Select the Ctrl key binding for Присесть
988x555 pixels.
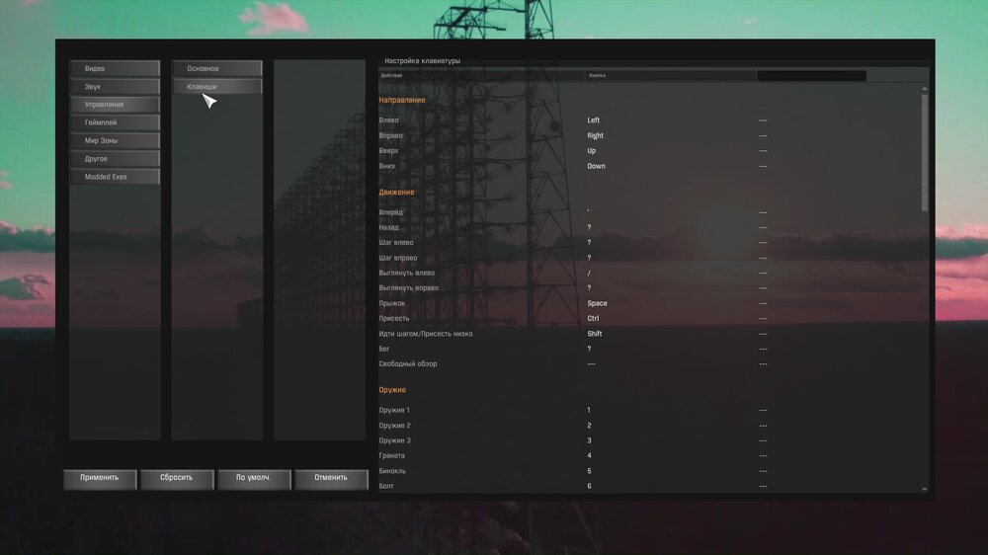pyautogui.click(x=593, y=319)
